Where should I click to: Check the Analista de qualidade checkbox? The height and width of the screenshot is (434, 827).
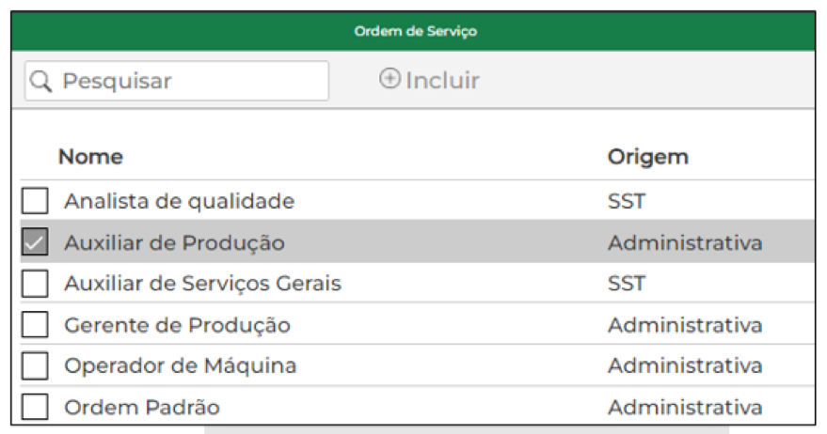click(35, 201)
